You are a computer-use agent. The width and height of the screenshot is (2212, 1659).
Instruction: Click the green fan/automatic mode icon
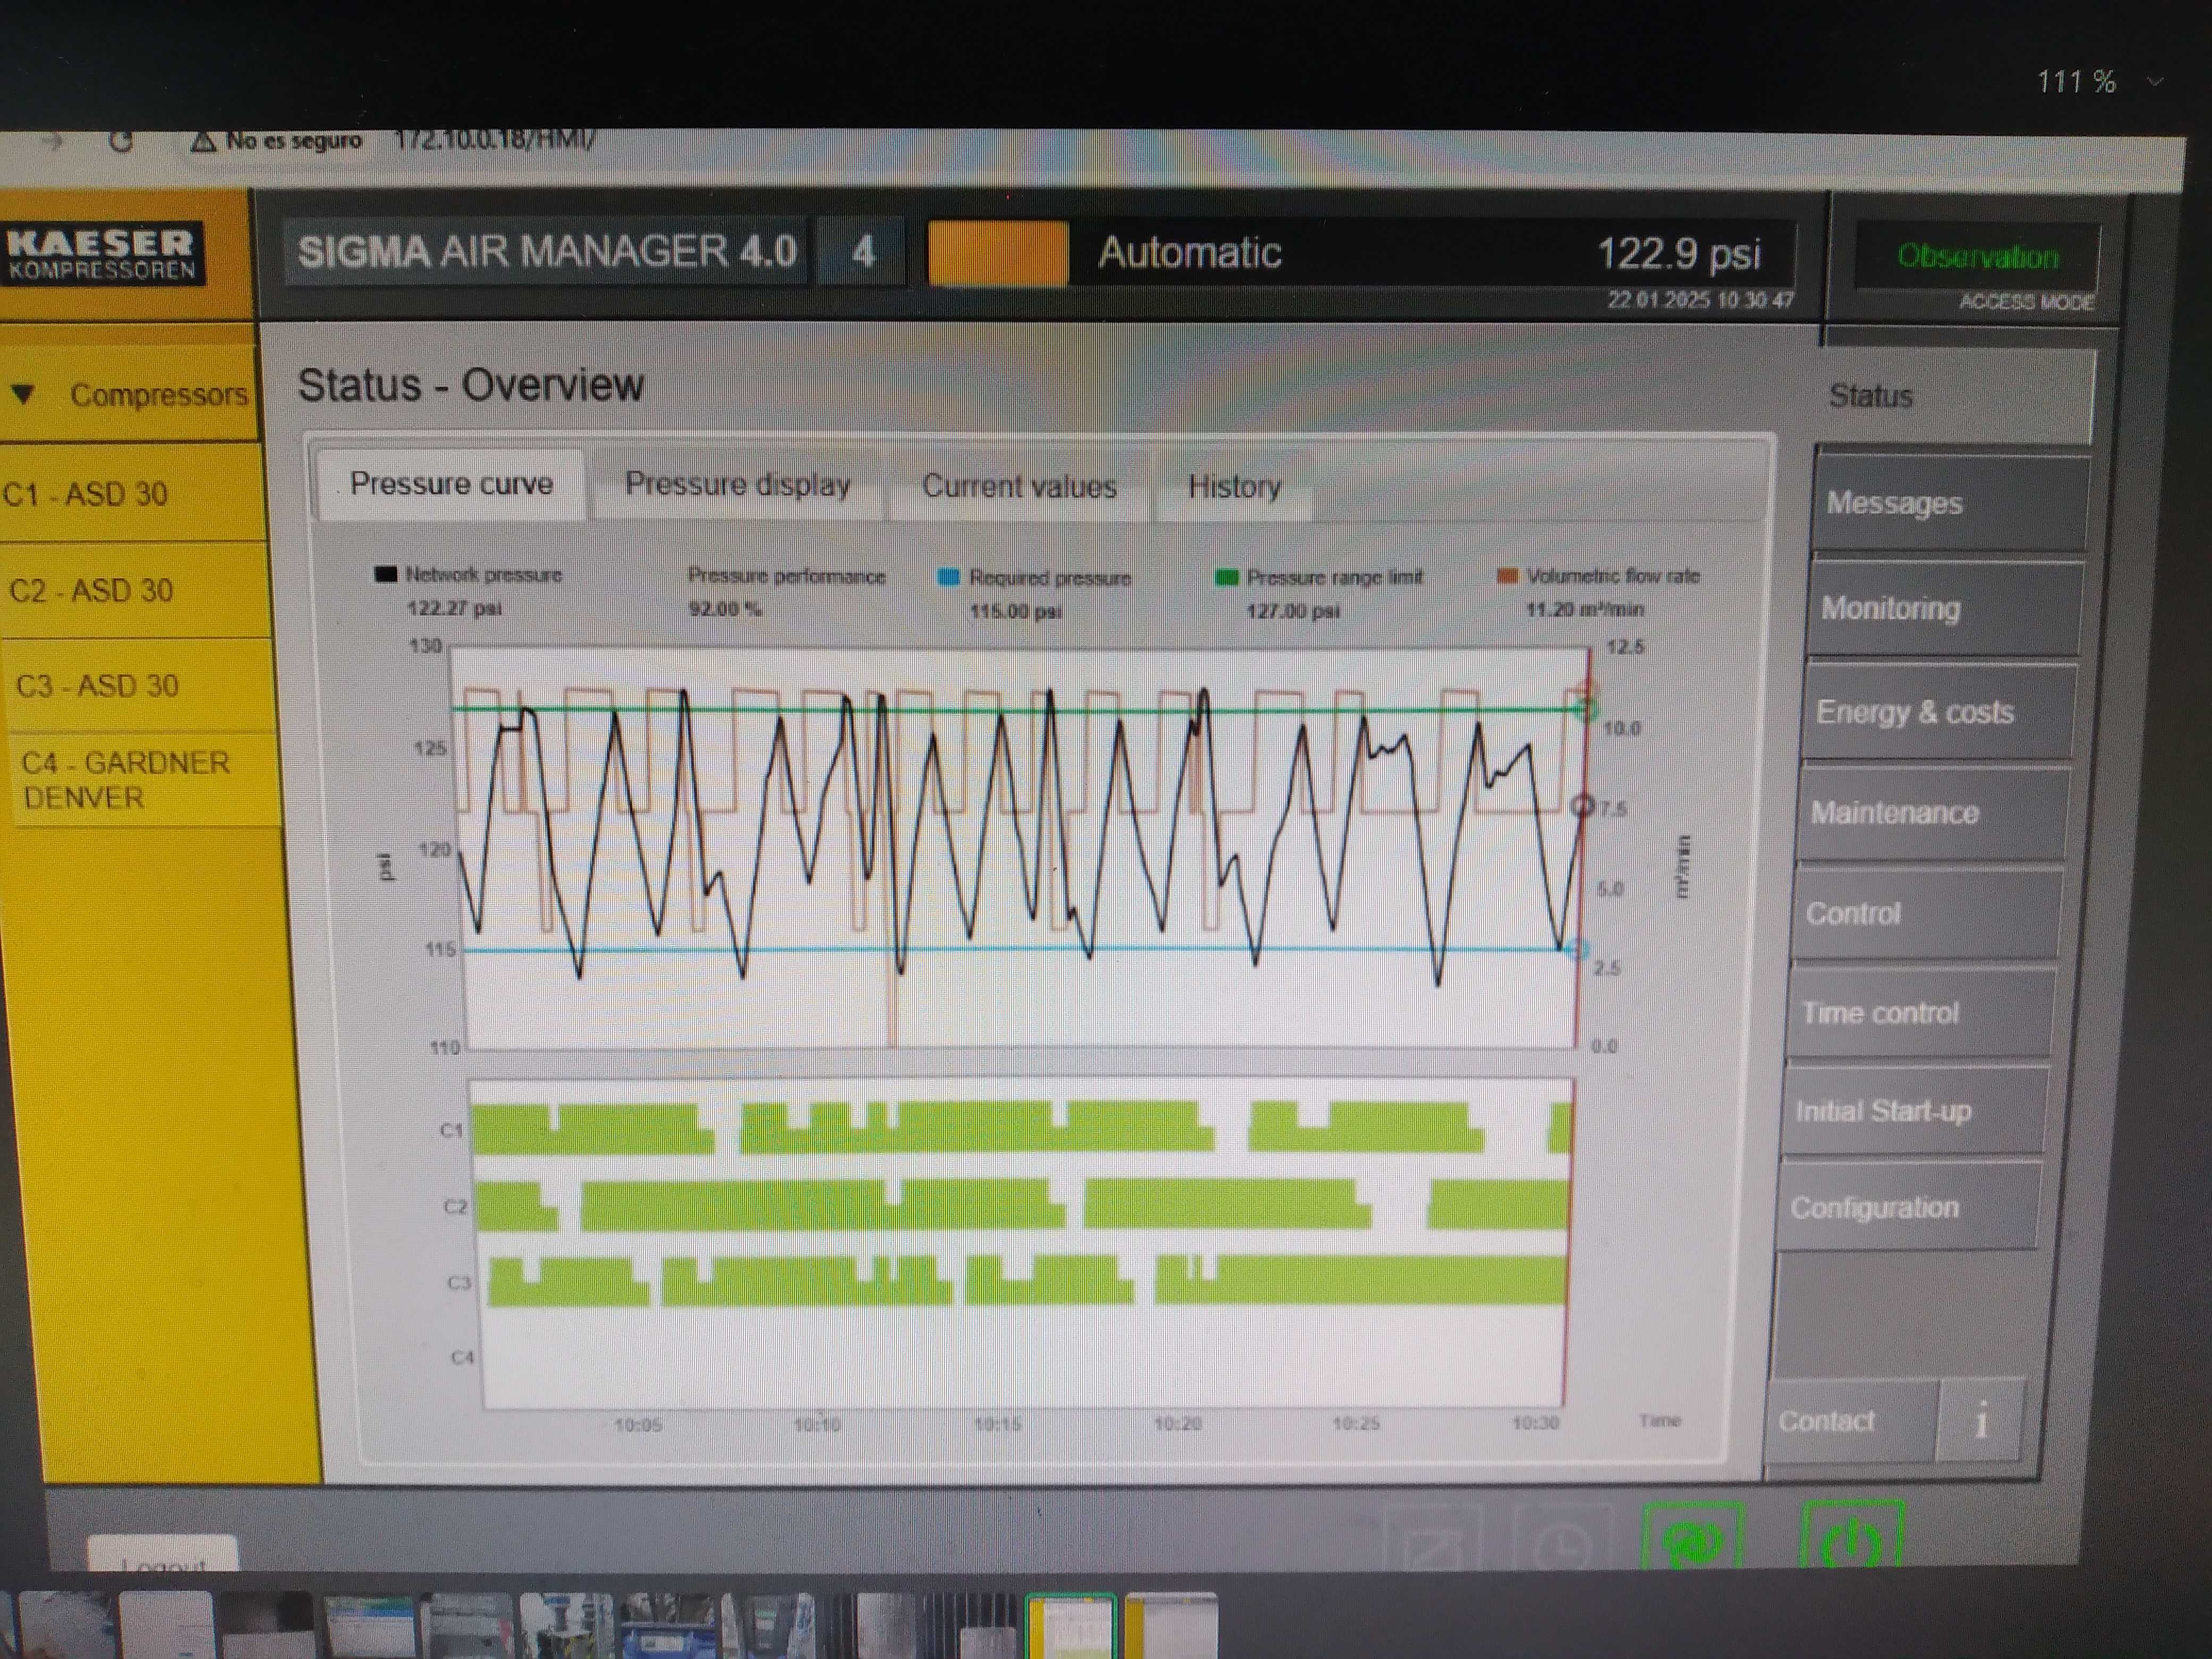tap(1692, 1538)
